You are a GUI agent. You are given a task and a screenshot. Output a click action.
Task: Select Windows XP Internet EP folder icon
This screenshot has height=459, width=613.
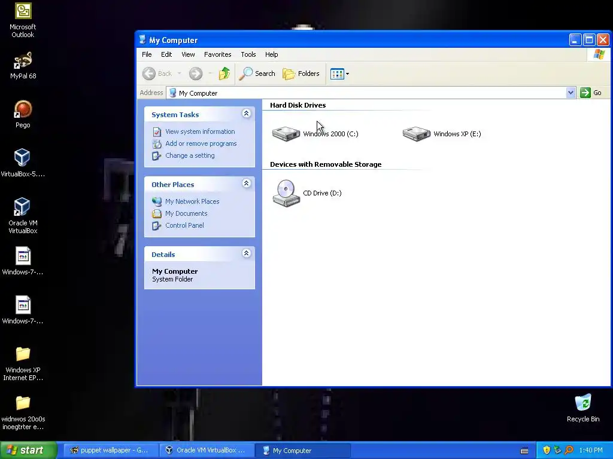tap(23, 363)
